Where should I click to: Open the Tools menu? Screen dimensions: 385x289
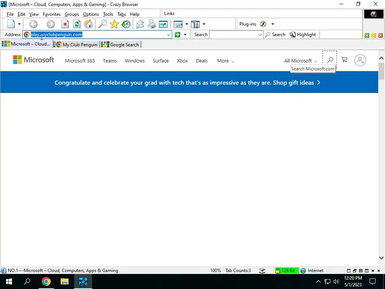tap(108, 14)
